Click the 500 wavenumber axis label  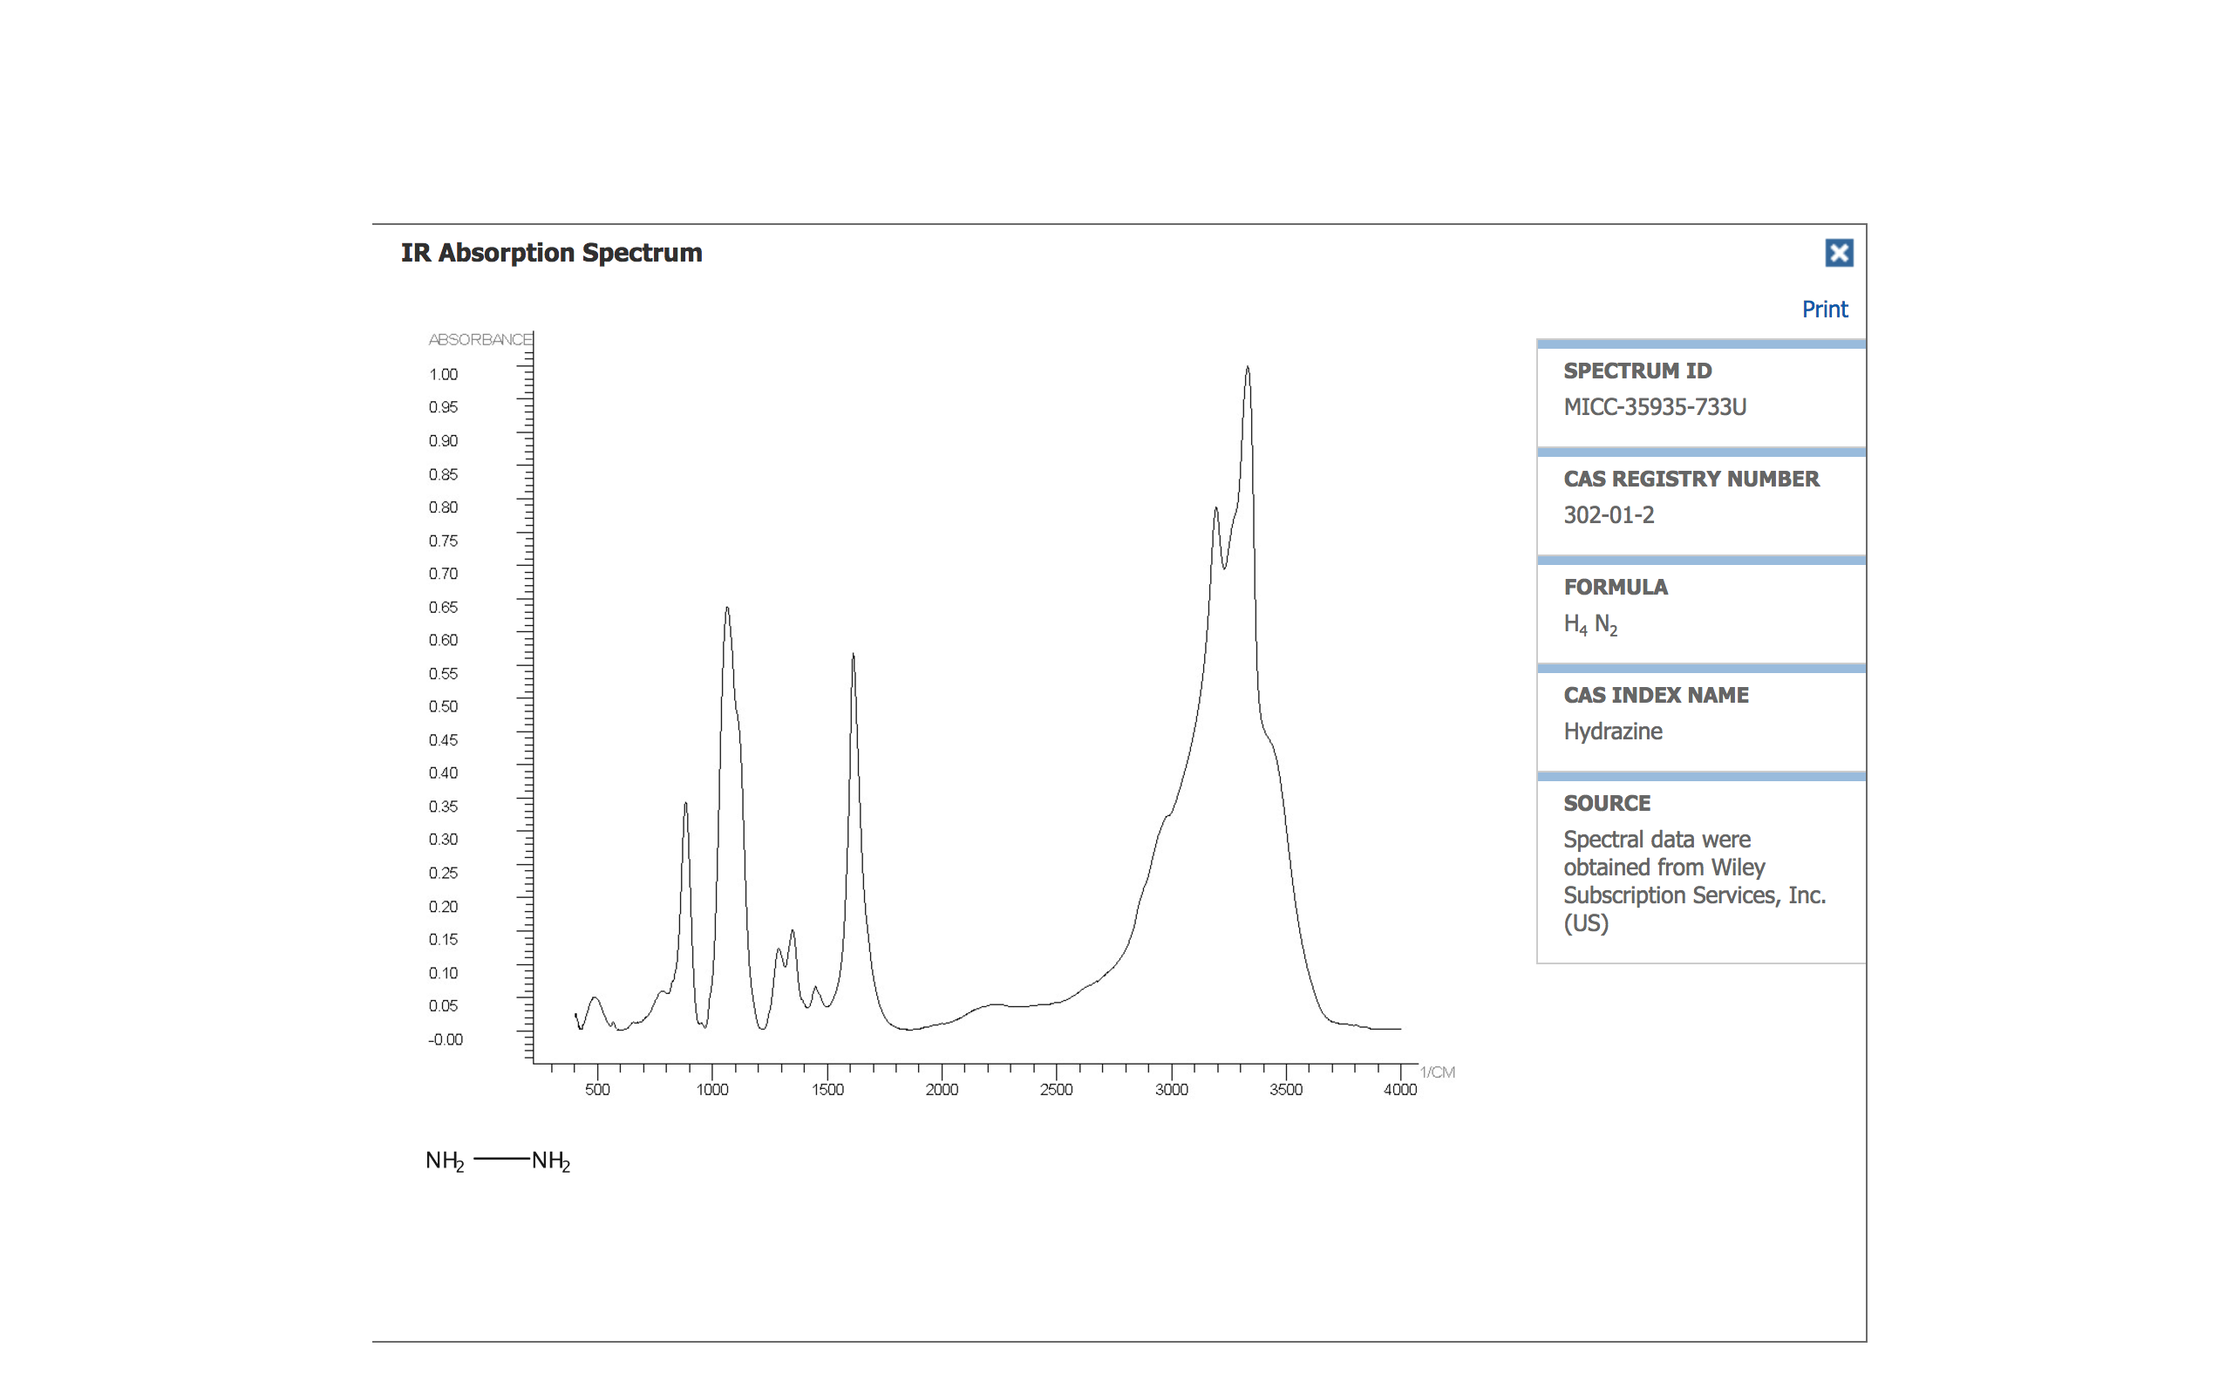coord(596,1090)
